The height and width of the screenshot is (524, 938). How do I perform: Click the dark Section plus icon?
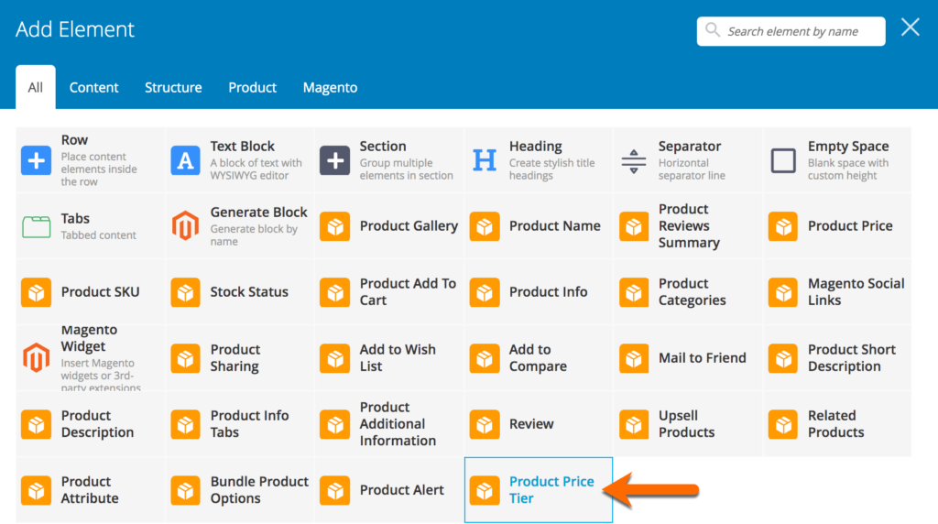(x=334, y=160)
